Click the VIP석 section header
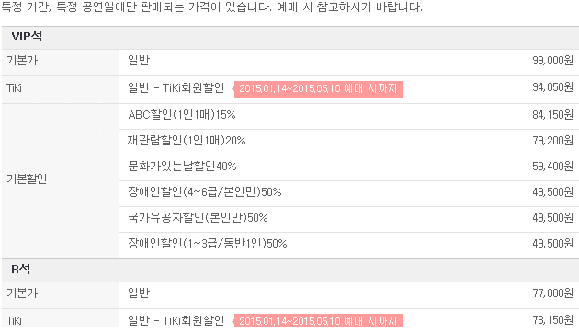The height and width of the screenshot is (334, 579). (x=27, y=36)
